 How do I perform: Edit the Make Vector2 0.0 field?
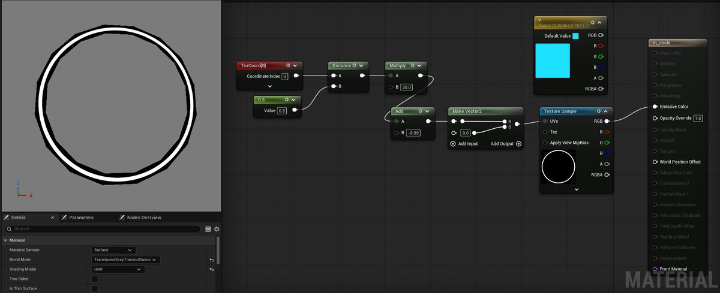coord(464,133)
